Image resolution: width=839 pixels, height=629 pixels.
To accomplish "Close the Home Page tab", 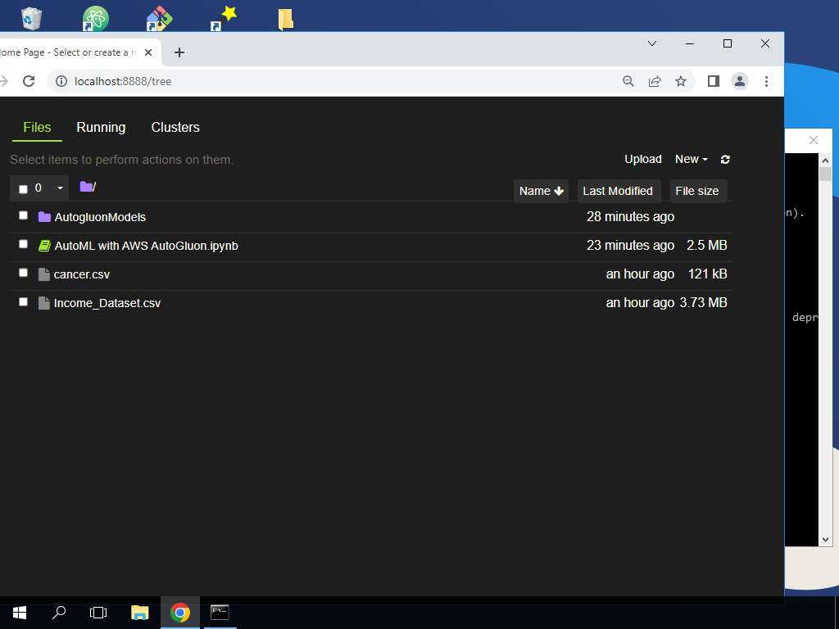I will [x=148, y=52].
